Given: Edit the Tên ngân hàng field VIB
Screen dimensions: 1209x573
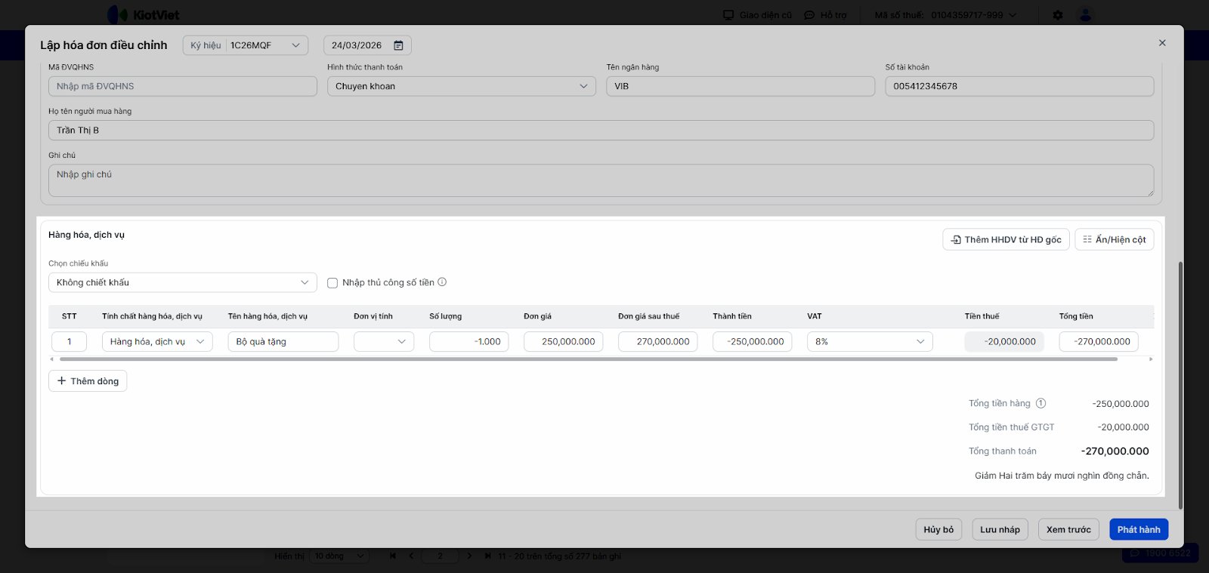Looking at the screenshot, I should pos(741,86).
